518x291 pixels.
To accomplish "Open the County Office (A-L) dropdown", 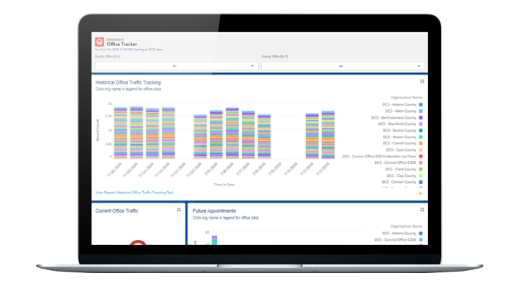I will coord(176,66).
